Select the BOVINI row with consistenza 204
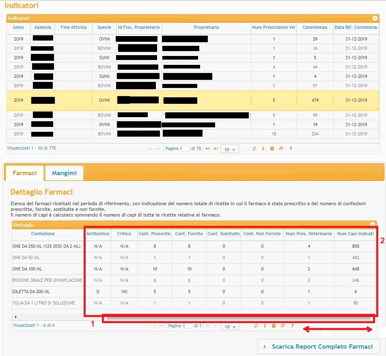Screen dimensions: 386x356 pyautogui.click(x=192, y=134)
